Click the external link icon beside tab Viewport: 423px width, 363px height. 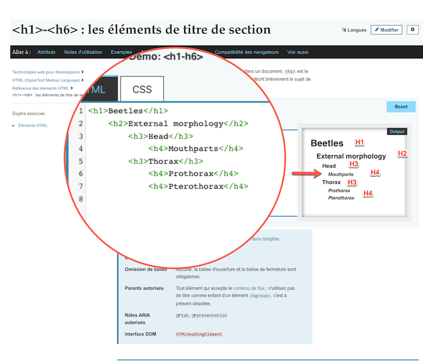click(178, 315)
